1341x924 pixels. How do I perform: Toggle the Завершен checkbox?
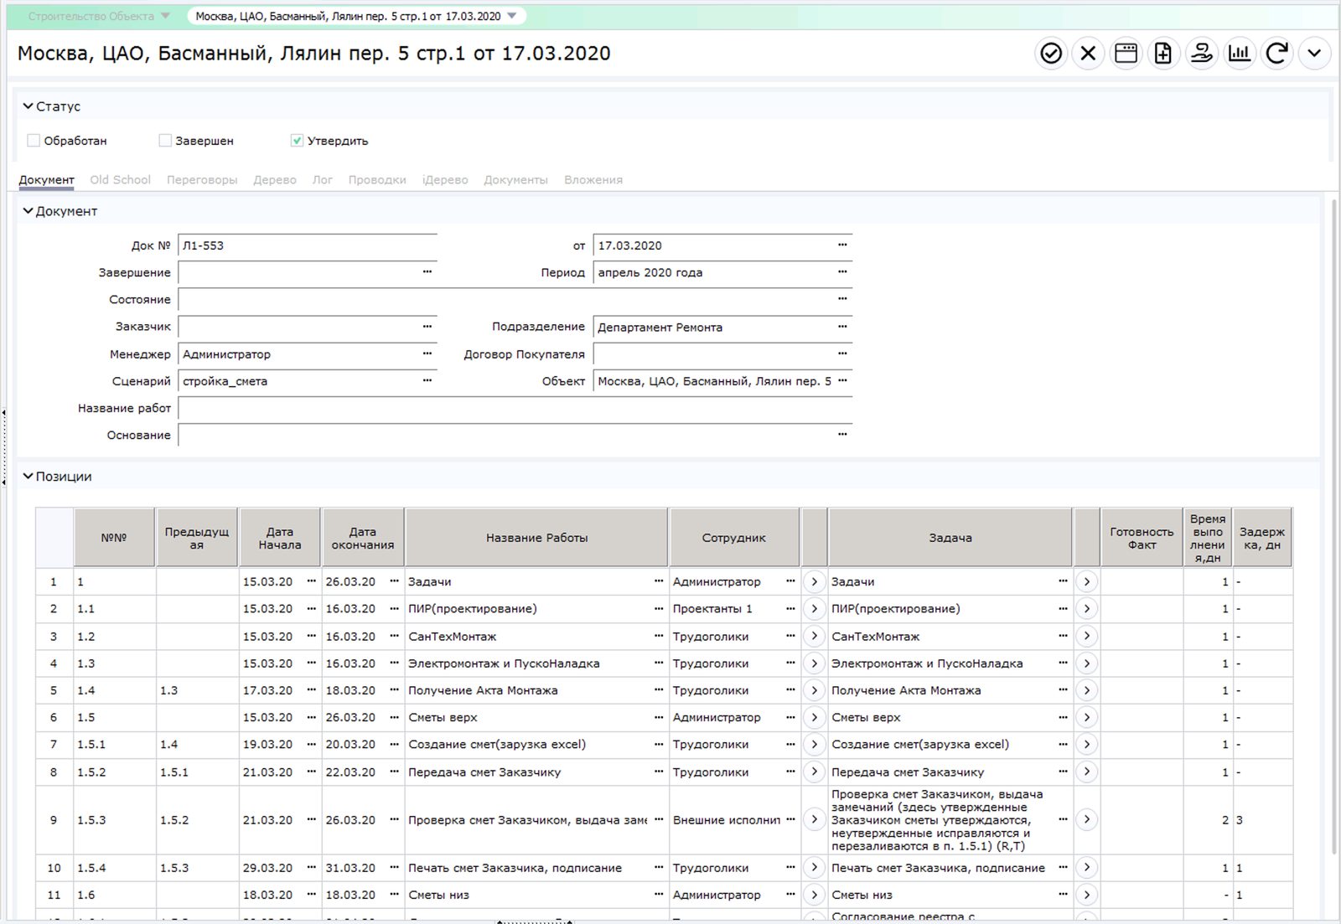pyautogui.click(x=165, y=141)
